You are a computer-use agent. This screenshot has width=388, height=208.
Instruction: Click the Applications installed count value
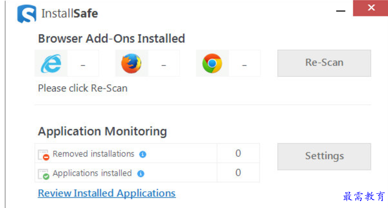pyautogui.click(x=238, y=172)
